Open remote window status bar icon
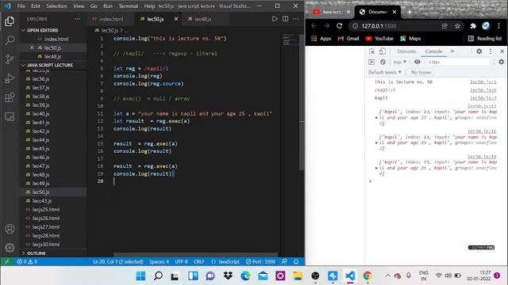 point(7,261)
